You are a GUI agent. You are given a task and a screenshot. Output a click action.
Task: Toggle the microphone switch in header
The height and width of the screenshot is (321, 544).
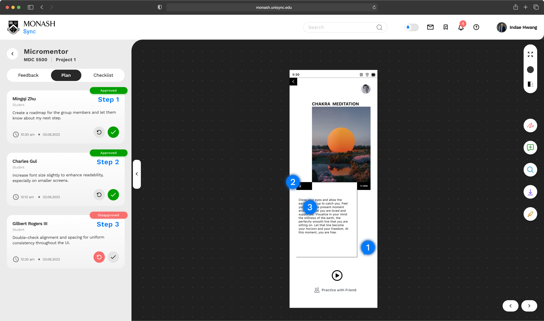tap(411, 27)
